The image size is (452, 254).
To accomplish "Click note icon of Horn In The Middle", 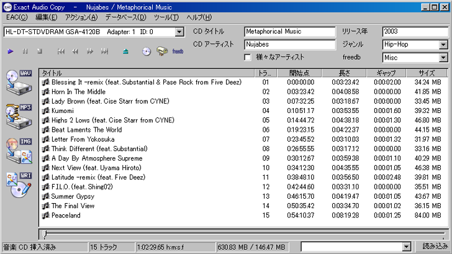I will click(x=45, y=92).
